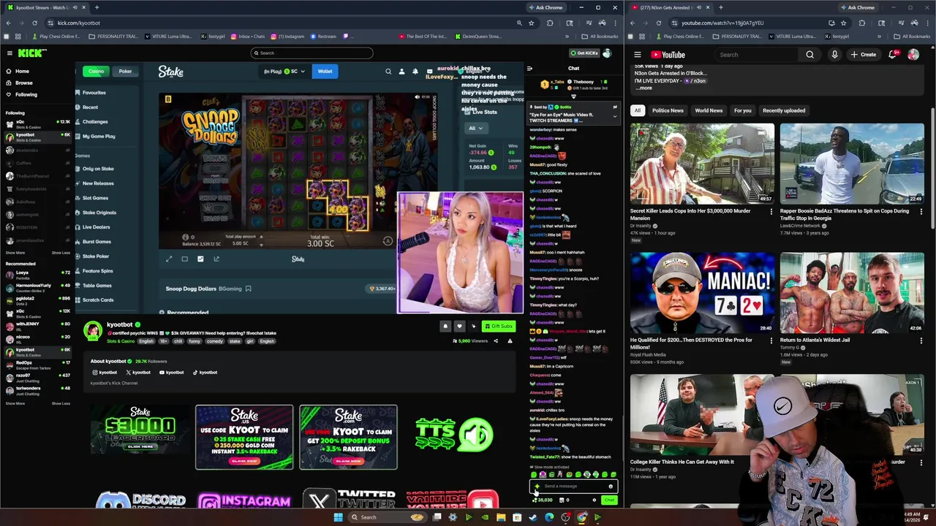
Task: Toggle live stats chart icon below game
Action: tap(200, 259)
